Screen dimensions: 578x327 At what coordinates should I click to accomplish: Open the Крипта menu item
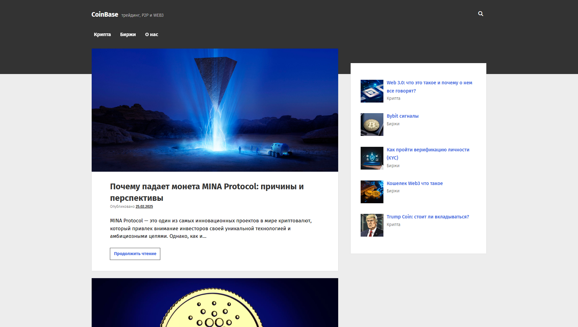point(102,35)
